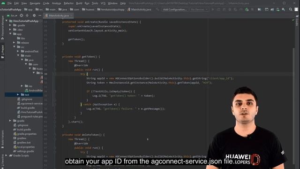Collapse the java folder
This screenshot has height=169, width=300.
pyautogui.click(x=22, y=60)
